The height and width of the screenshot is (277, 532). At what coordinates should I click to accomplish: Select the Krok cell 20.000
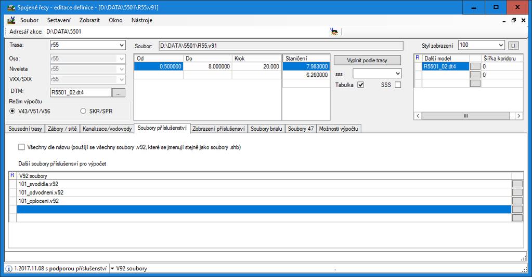pos(256,66)
